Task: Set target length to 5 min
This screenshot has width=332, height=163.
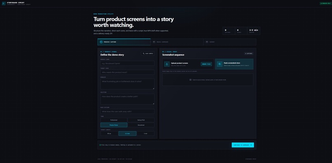Action: tap(146, 133)
